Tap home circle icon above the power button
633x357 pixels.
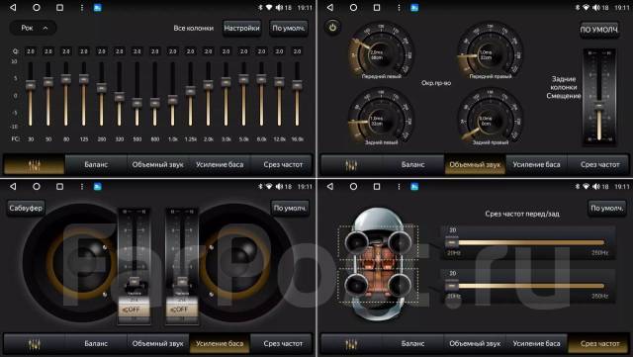point(353,7)
